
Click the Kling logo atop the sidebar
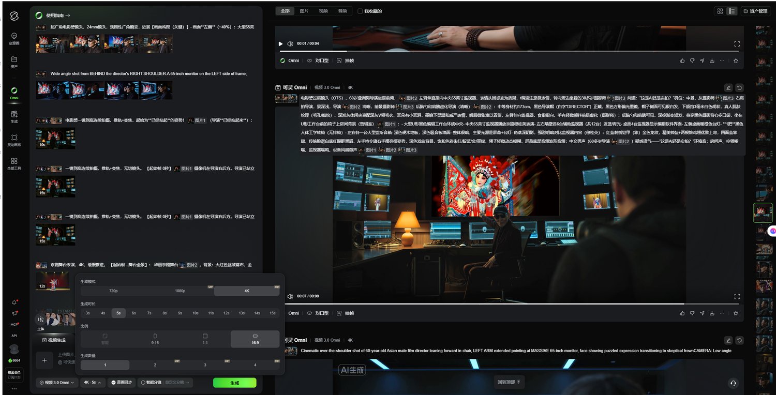[14, 16]
